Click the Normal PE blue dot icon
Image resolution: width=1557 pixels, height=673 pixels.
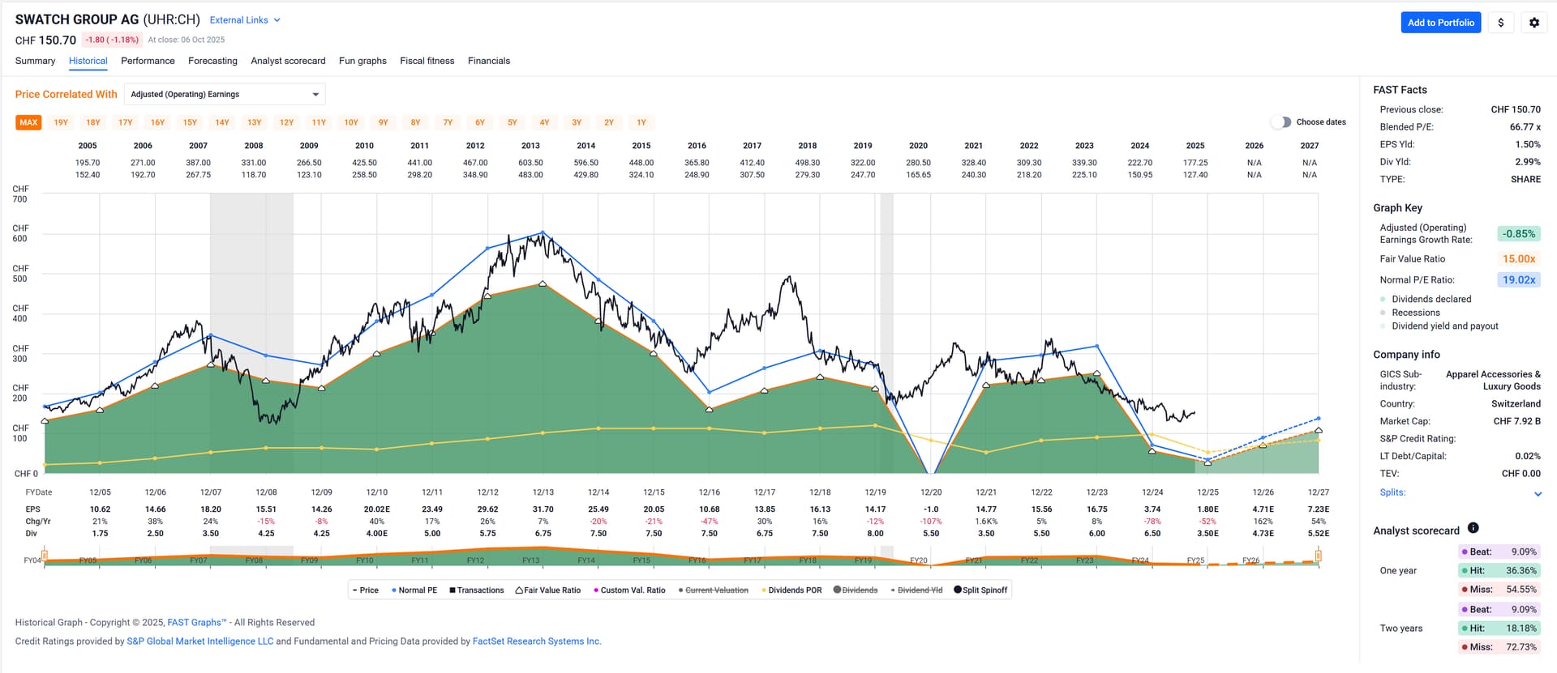point(393,590)
